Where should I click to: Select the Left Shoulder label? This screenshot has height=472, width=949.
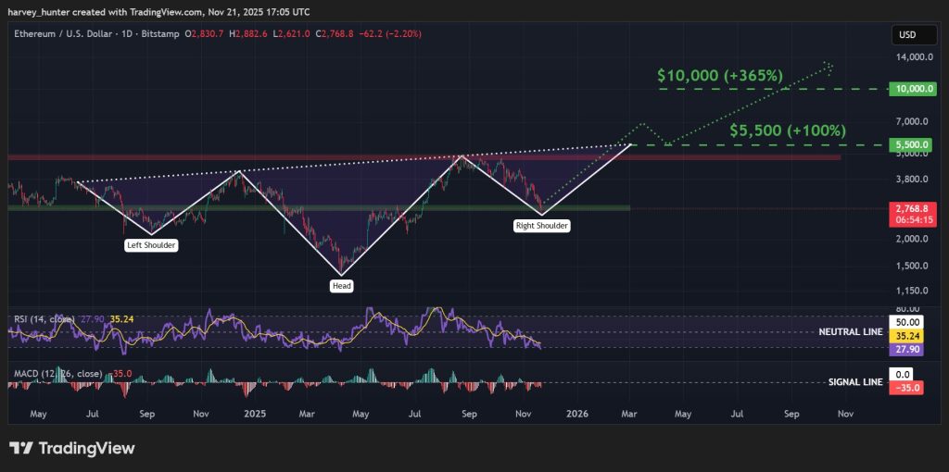151,245
